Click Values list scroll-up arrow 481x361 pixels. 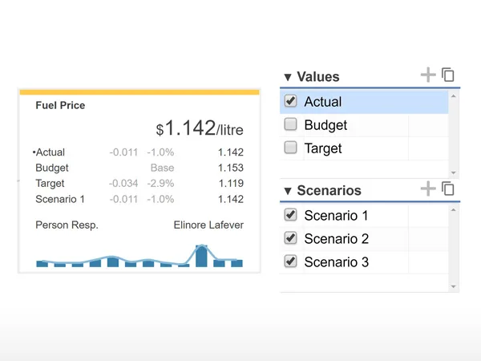(454, 96)
